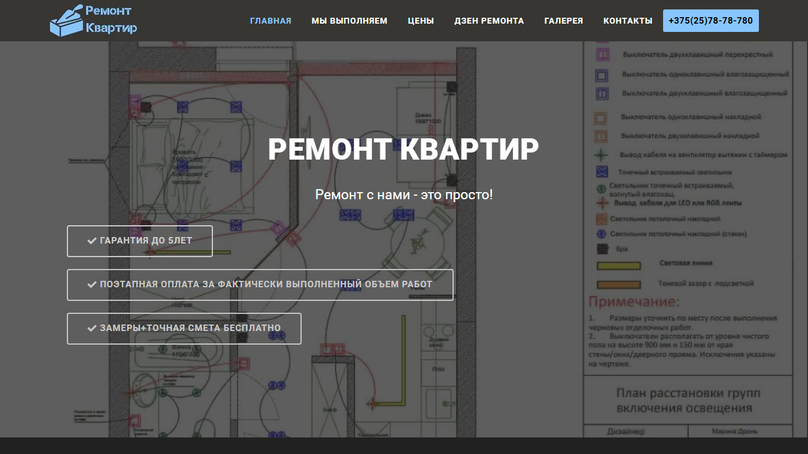Go to the ЦЕНЫ page
The image size is (808, 454).
click(x=421, y=21)
